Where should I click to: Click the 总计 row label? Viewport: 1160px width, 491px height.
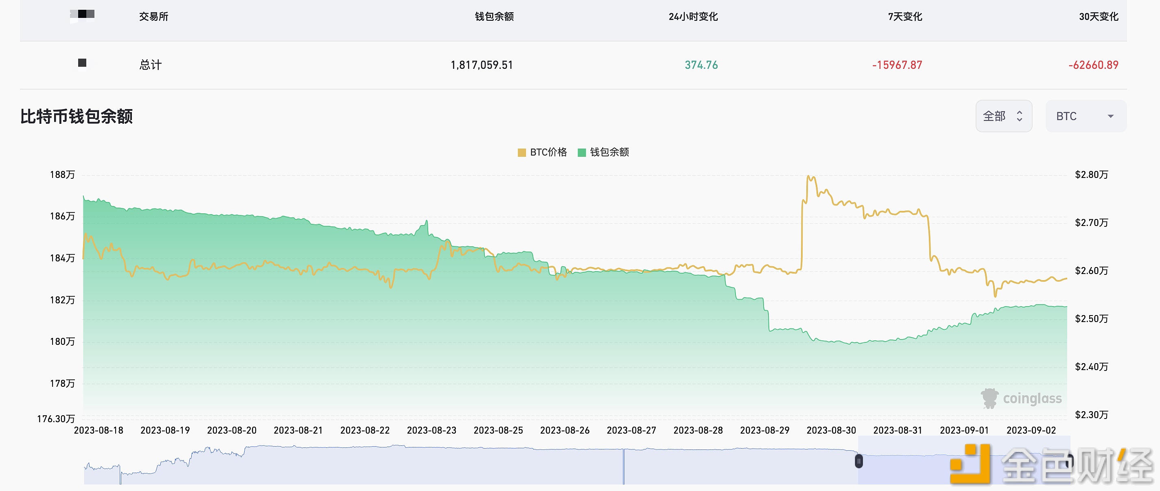point(151,65)
